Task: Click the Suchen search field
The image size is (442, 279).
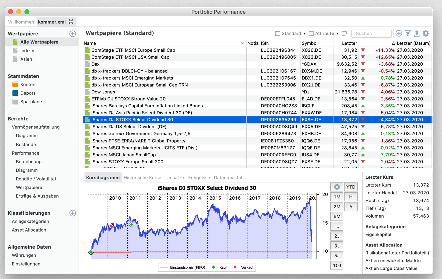Action: 371,33
